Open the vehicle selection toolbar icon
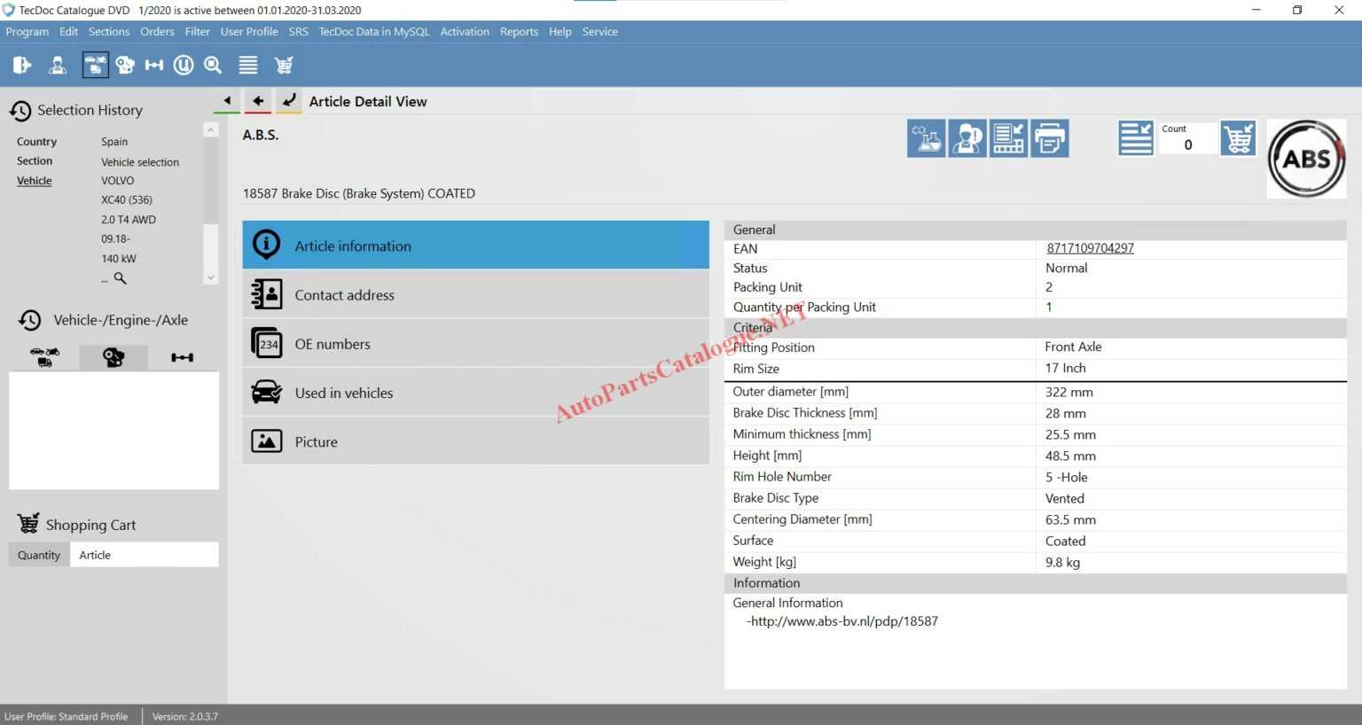This screenshot has width=1362, height=725. tap(95, 64)
